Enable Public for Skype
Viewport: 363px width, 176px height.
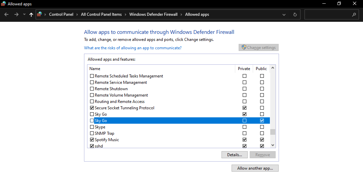point(262,127)
